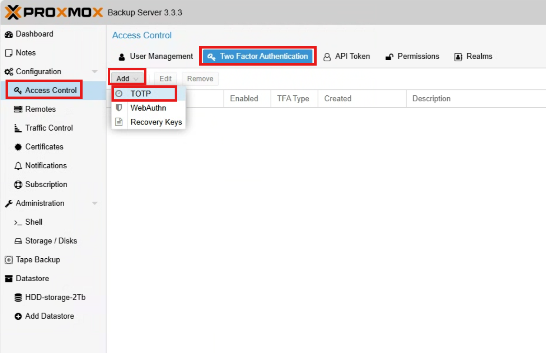The height and width of the screenshot is (353, 546).
Task: Open Notifications in the sidebar
Action: (53, 166)
